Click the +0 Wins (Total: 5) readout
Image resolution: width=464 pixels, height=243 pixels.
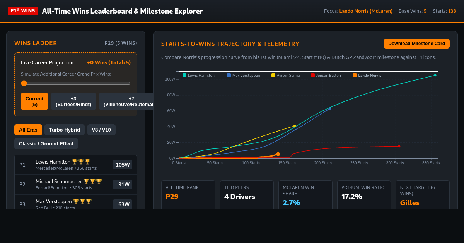point(109,62)
